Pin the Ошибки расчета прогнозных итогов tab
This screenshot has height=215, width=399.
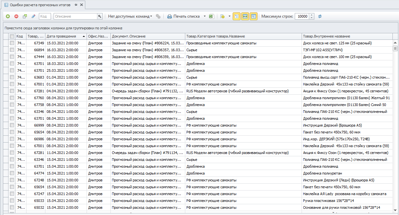click(x=76, y=5)
